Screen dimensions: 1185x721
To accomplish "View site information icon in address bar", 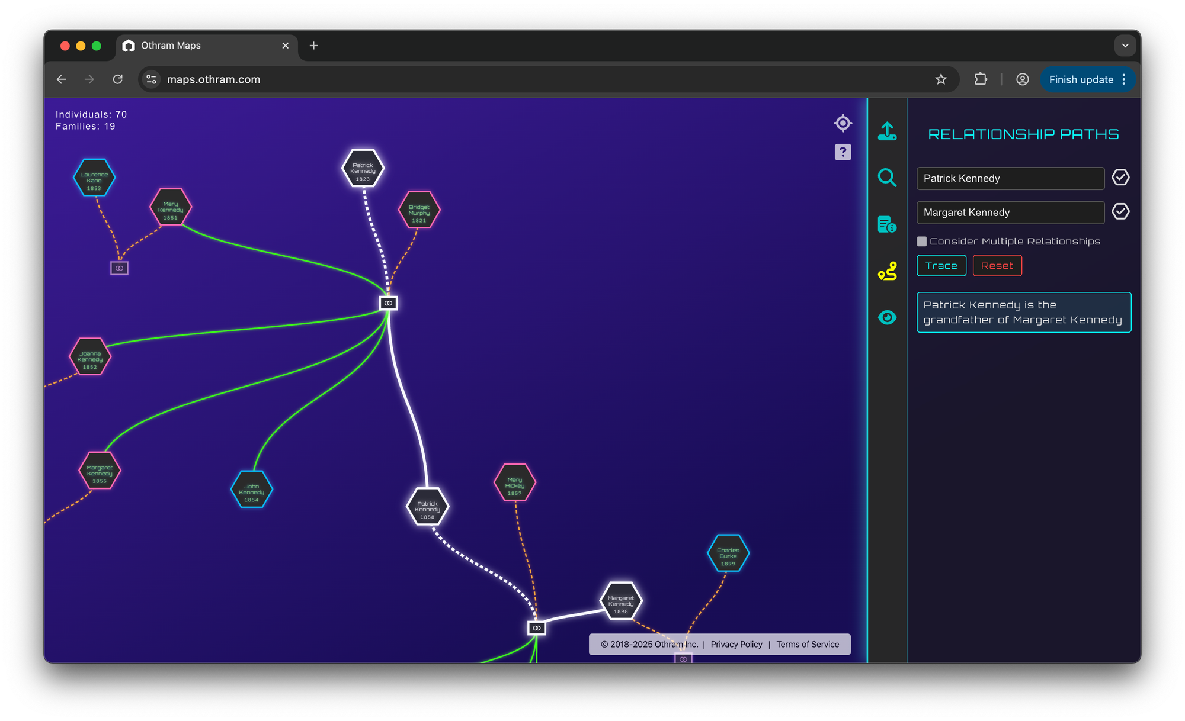I will [x=152, y=79].
